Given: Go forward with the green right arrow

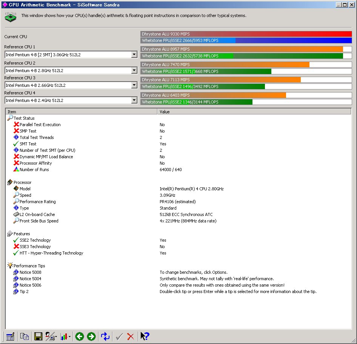Looking at the screenshot, I should click(x=91, y=336).
